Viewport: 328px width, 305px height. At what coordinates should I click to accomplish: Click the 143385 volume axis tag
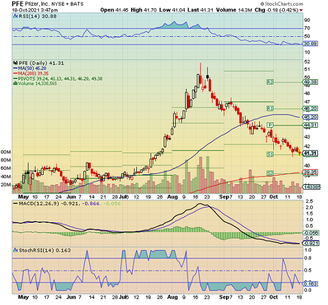point(312,187)
